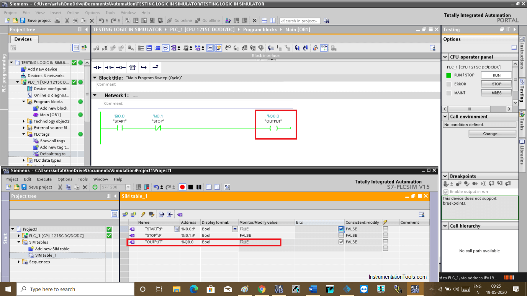The width and height of the screenshot is (527, 296).
Task: Toggle the Bits checkbox for START row
Action: pyautogui.click(x=341, y=229)
